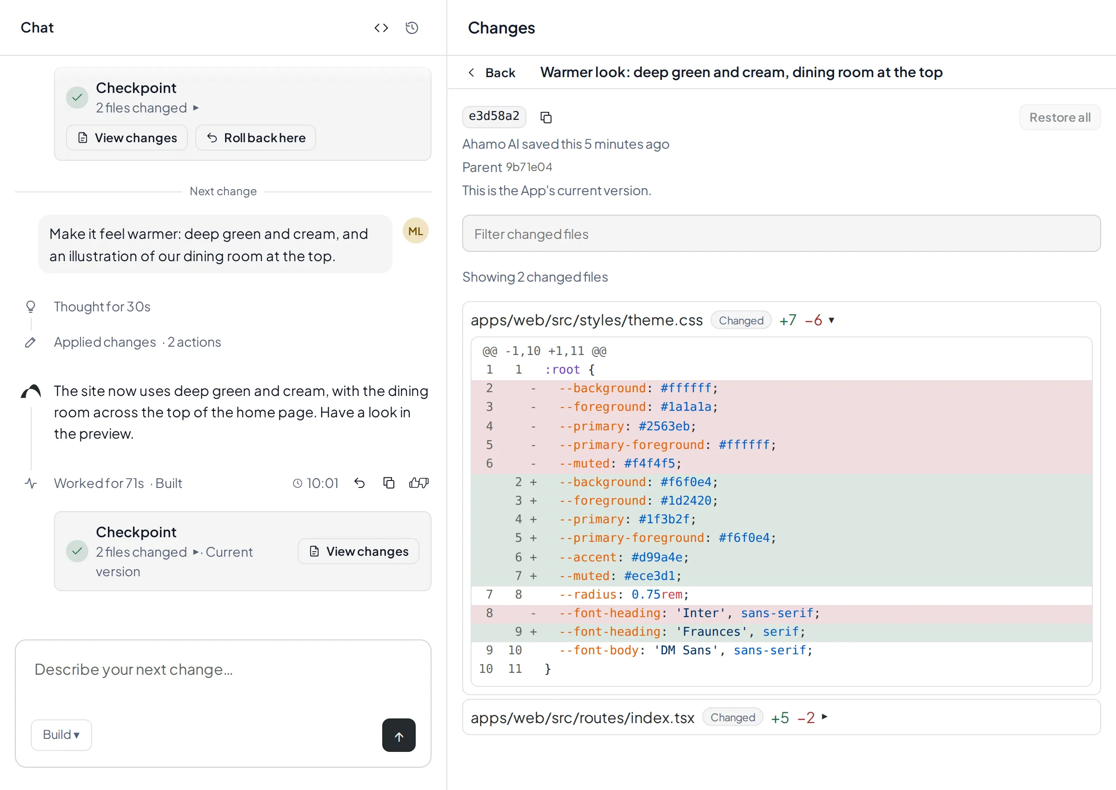Click the added 'Fraunces' font-heading line
This screenshot has height=790, width=1116.
[x=781, y=632]
